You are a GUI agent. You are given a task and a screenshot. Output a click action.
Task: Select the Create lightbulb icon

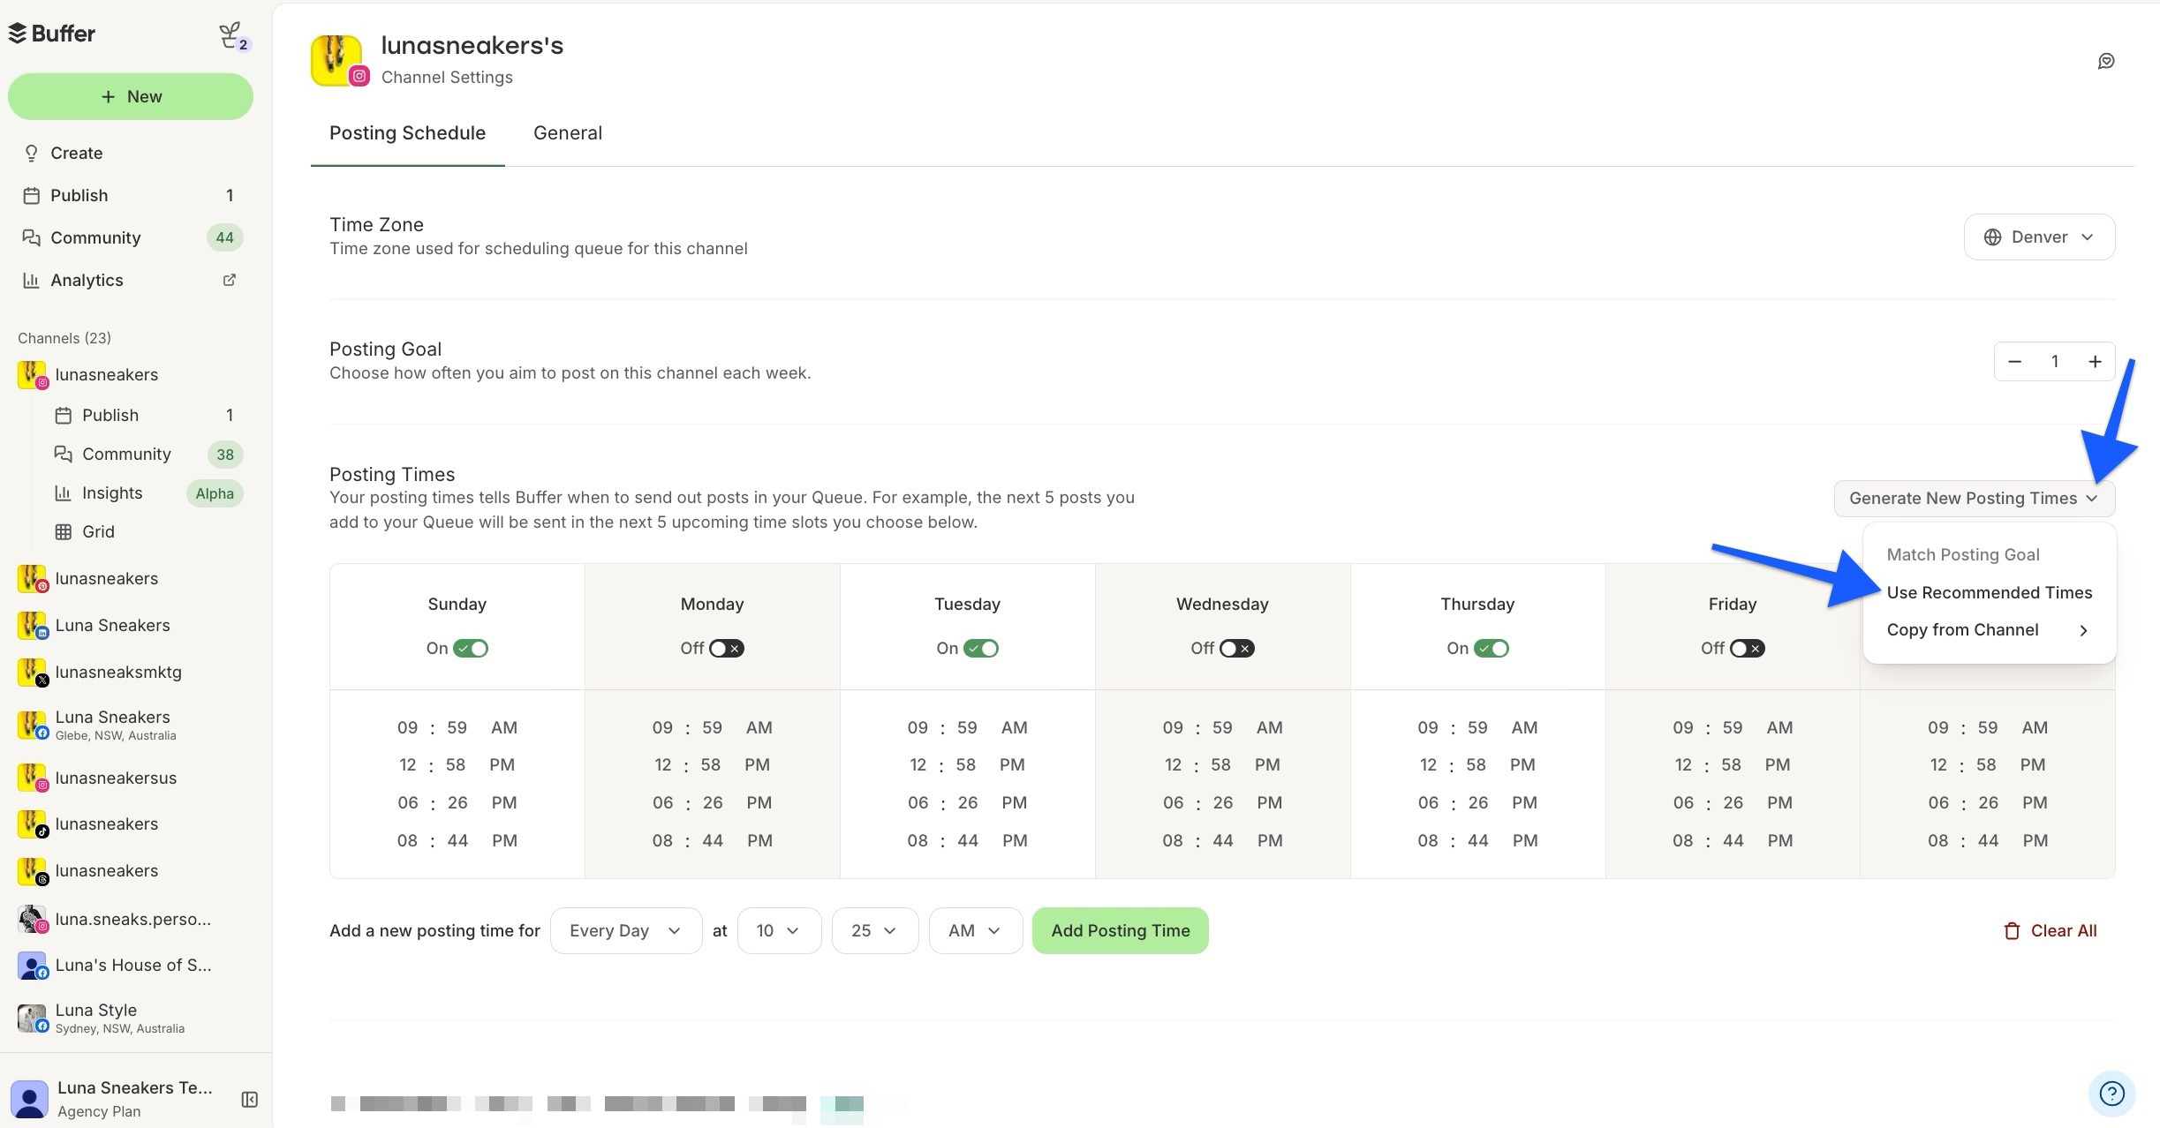32,153
